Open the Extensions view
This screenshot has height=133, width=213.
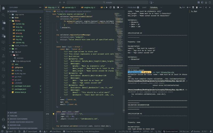click(x=3, y=36)
